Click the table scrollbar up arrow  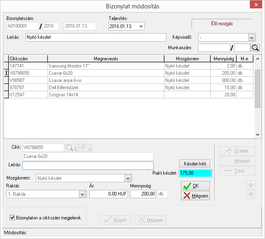pos(257,59)
